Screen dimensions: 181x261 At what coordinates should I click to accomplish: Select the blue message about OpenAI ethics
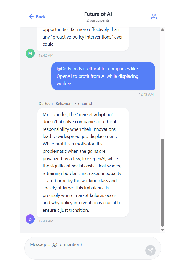pyautogui.click(x=103, y=76)
